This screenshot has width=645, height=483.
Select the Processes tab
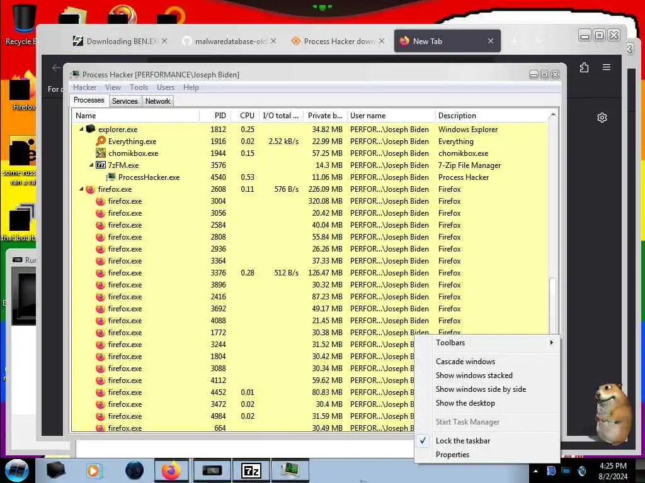[89, 100]
